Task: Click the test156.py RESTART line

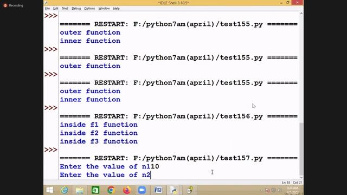Action: click(178, 116)
